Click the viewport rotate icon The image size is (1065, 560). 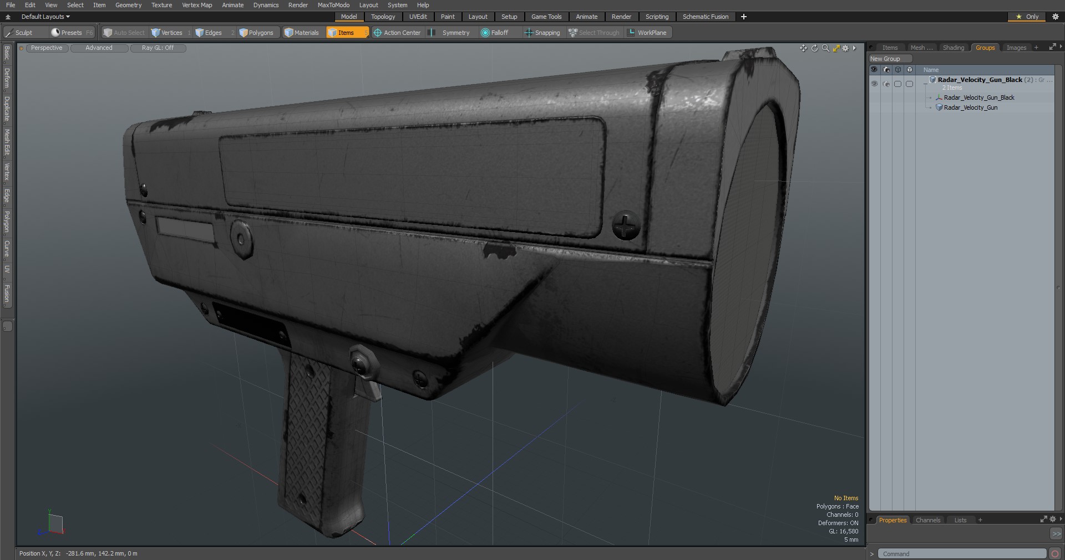pos(814,48)
